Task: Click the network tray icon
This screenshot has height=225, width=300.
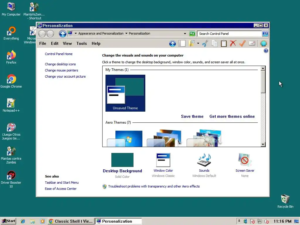Action: (260, 221)
